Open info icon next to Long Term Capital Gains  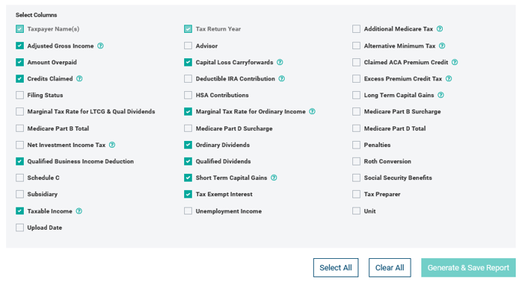pos(441,95)
